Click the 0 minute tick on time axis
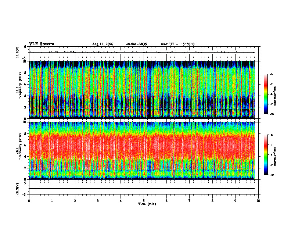Image resolution: width=291 pixels, height=225 pixels. coord(29,201)
